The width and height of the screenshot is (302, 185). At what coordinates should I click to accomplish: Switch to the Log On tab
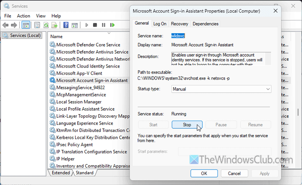[x=160, y=24]
